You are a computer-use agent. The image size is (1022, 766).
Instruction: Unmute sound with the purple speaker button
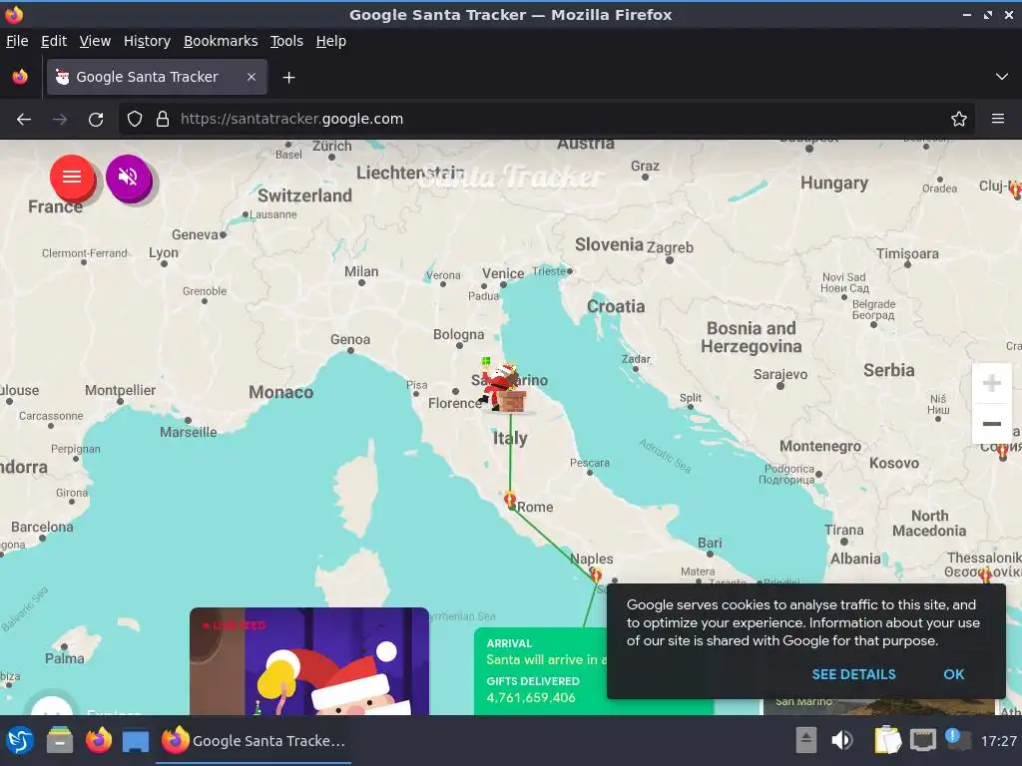(129, 177)
